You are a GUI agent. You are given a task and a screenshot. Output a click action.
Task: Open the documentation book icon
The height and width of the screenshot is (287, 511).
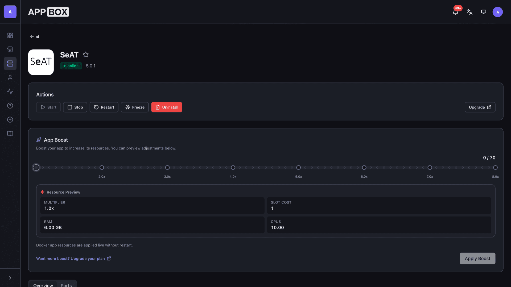[10, 134]
